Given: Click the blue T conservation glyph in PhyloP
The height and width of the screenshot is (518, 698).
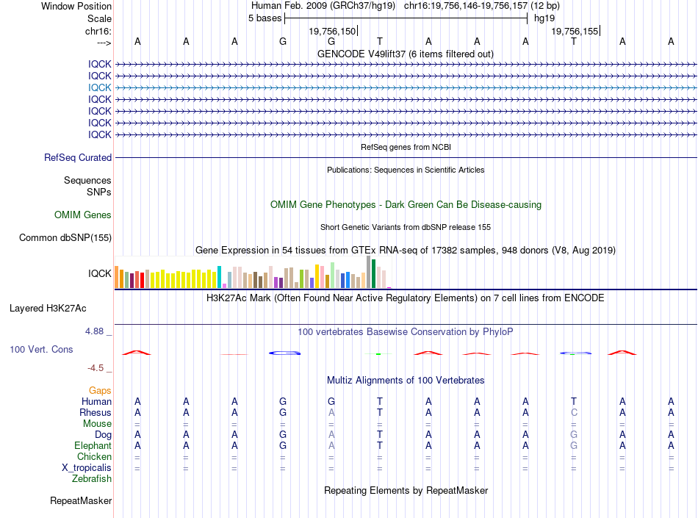Looking at the screenshot, I should coord(575,353).
